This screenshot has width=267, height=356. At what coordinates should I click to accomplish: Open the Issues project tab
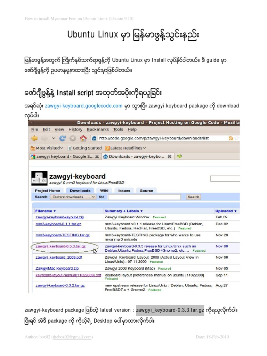tap(124, 191)
